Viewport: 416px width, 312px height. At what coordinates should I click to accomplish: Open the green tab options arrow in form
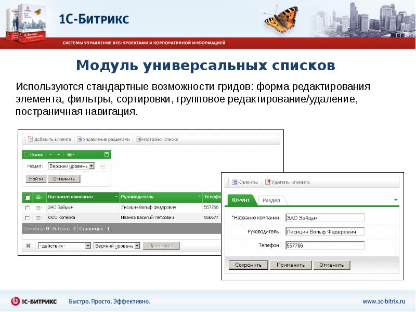click(x=396, y=200)
